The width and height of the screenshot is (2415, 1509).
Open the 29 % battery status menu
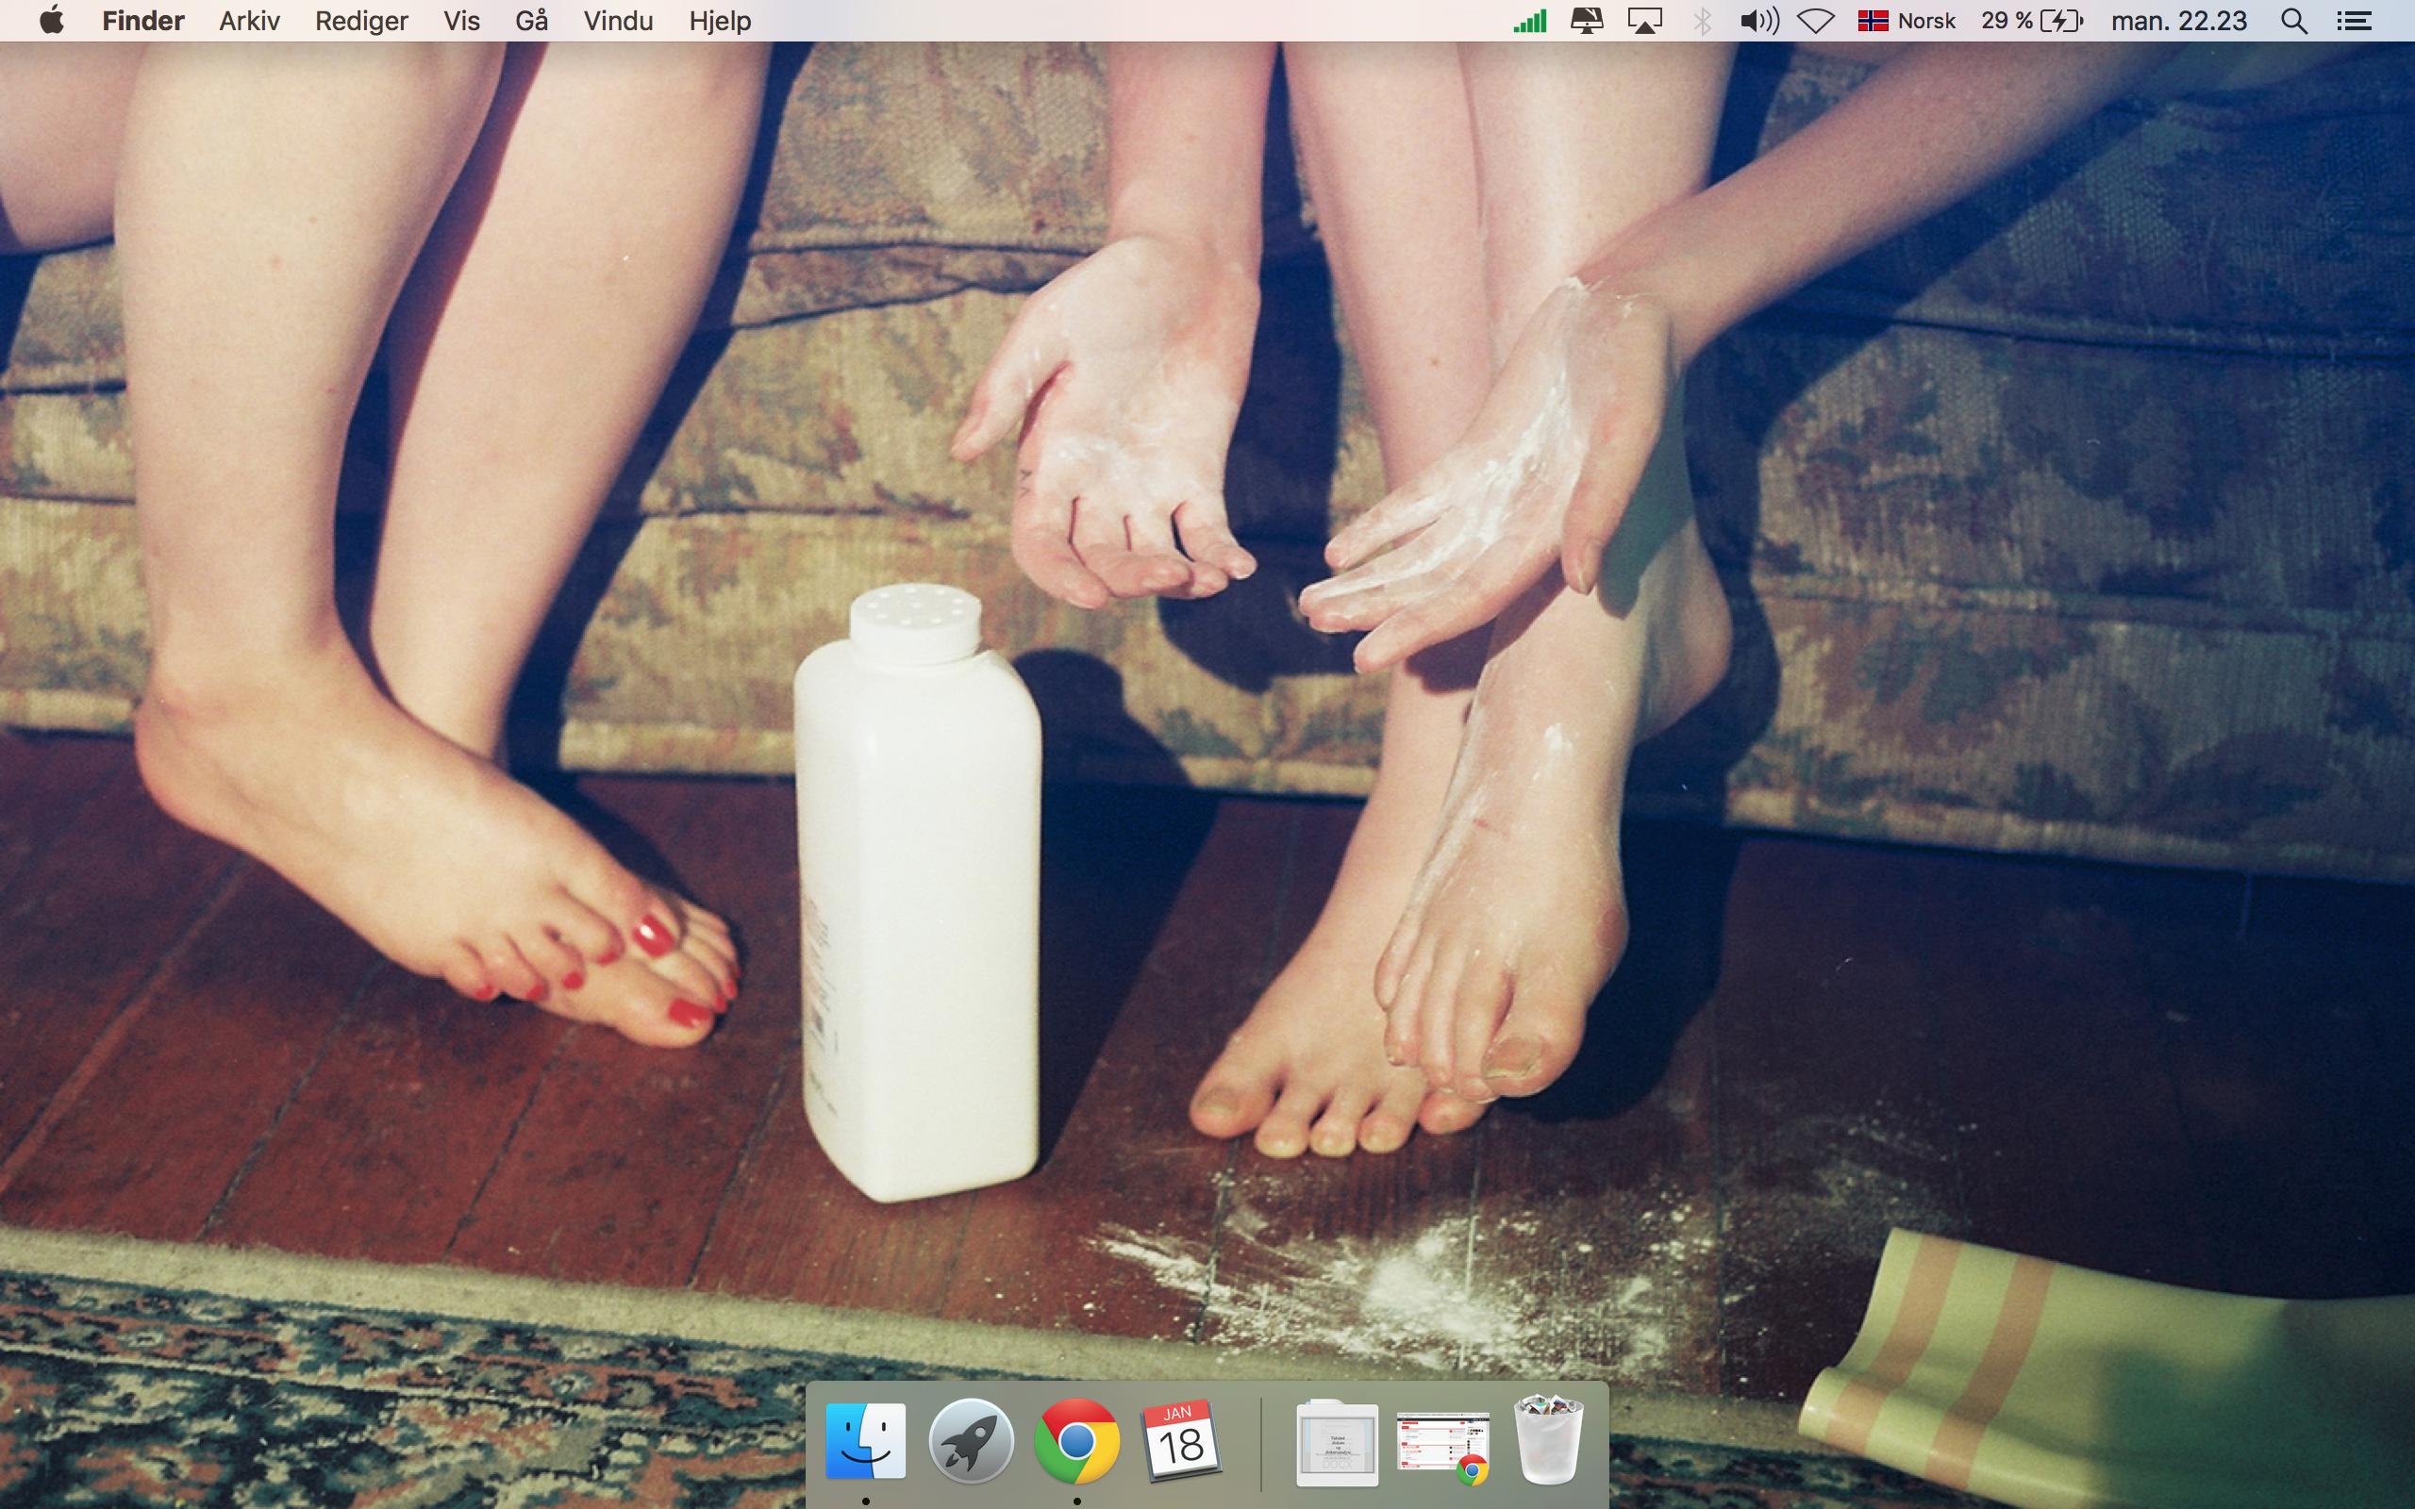point(2032,21)
